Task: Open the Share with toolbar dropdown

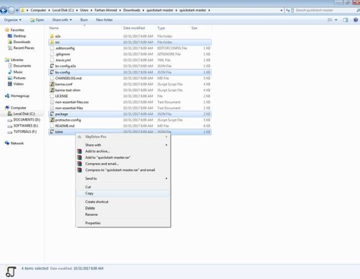Action: pyautogui.click(x=62, y=20)
